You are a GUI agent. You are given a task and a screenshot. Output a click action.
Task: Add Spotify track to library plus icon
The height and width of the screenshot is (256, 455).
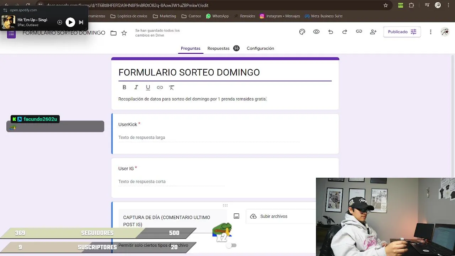coord(60,22)
